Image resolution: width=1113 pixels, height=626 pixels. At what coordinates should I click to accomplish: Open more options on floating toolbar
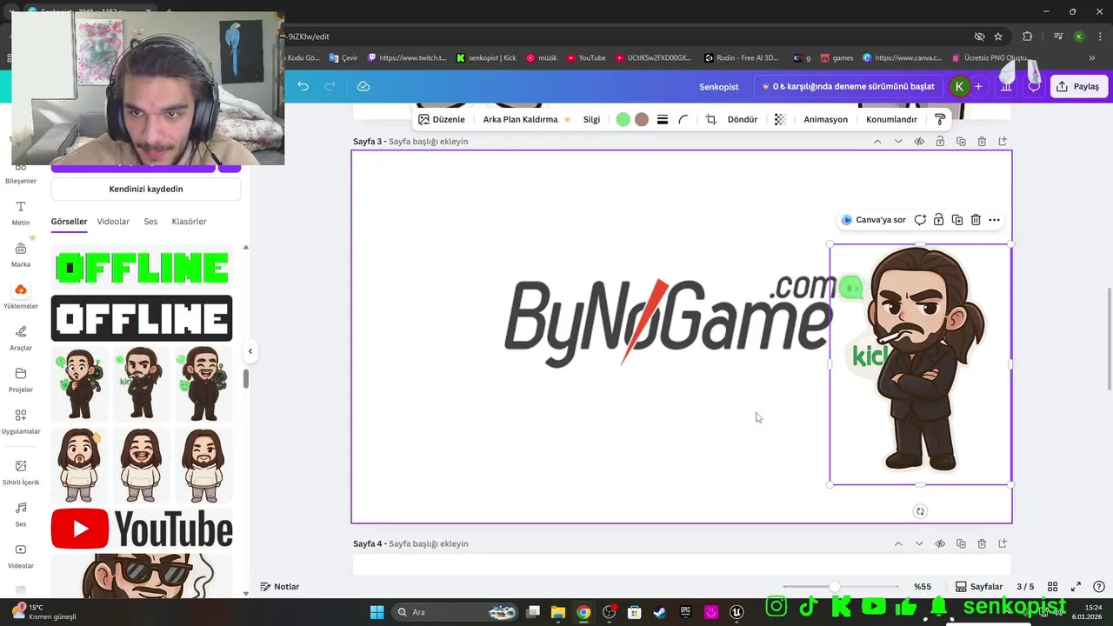pyautogui.click(x=995, y=220)
